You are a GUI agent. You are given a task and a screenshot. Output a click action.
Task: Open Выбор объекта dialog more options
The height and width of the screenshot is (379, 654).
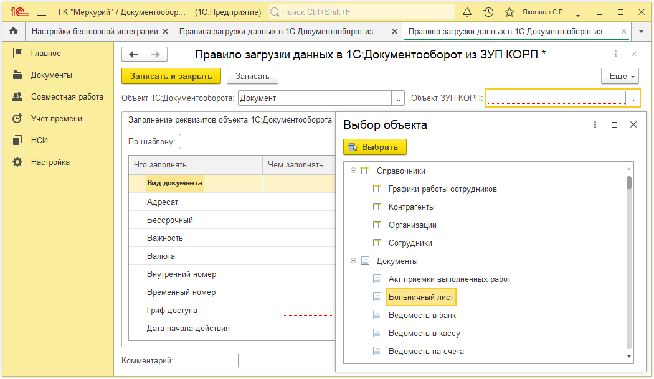[595, 124]
